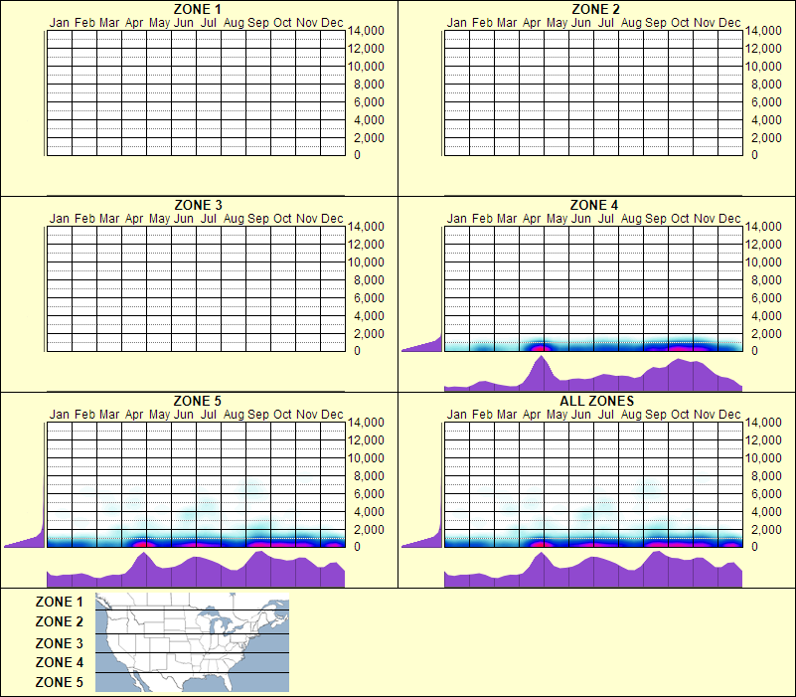Click the ZONE 2 chart title
This screenshot has height=697, width=796.
(x=595, y=9)
